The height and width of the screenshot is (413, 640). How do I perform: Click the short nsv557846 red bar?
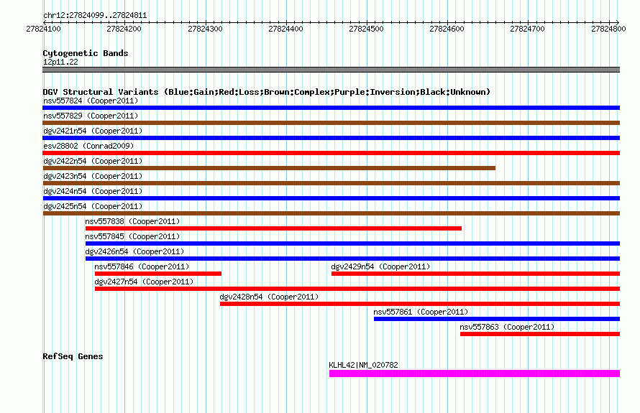click(158, 274)
